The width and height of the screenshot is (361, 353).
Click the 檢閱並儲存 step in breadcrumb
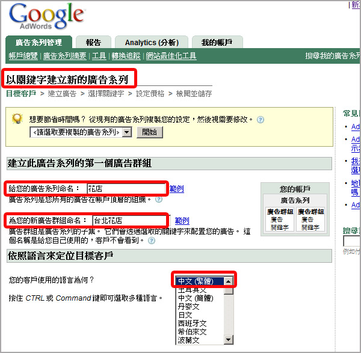194,93
